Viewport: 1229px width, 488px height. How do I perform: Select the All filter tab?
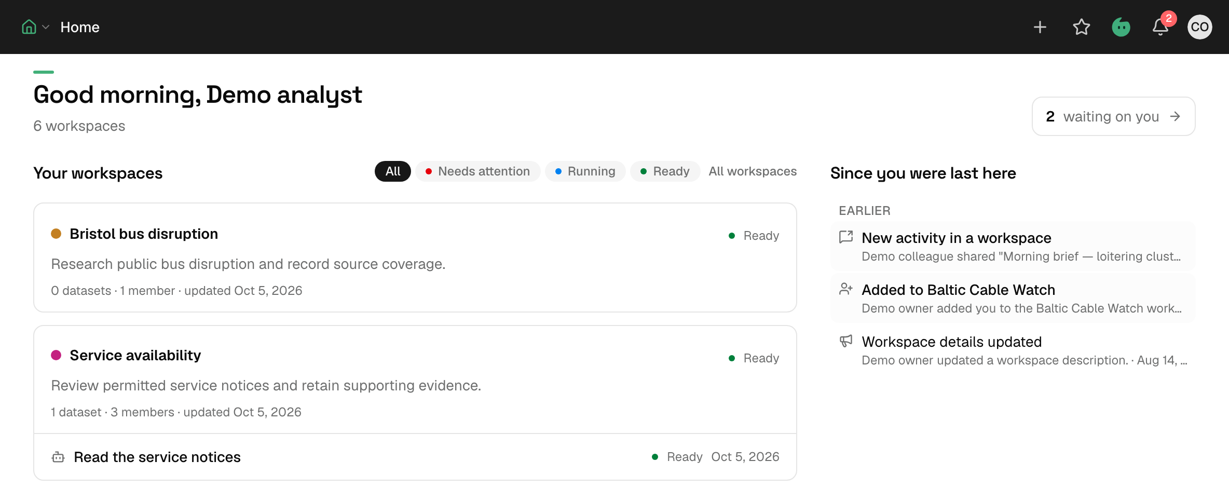[x=393, y=171]
